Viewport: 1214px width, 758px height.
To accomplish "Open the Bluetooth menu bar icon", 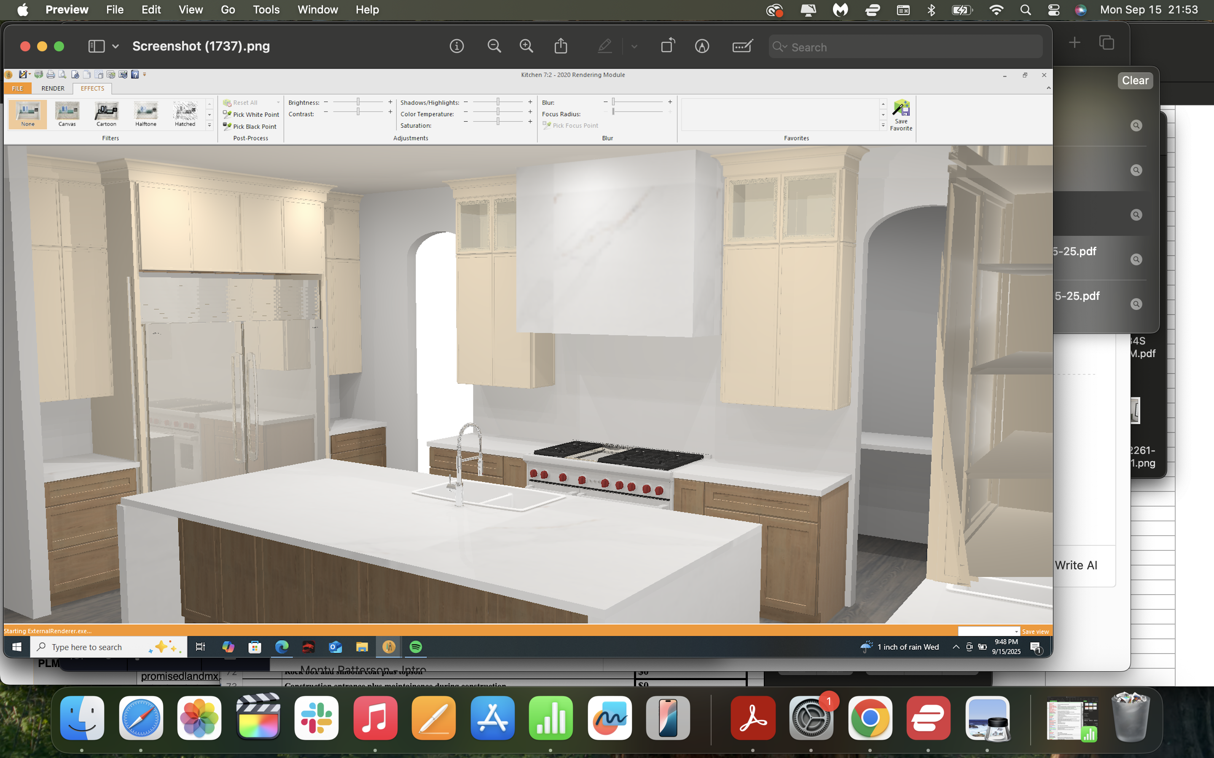I will tap(931, 10).
